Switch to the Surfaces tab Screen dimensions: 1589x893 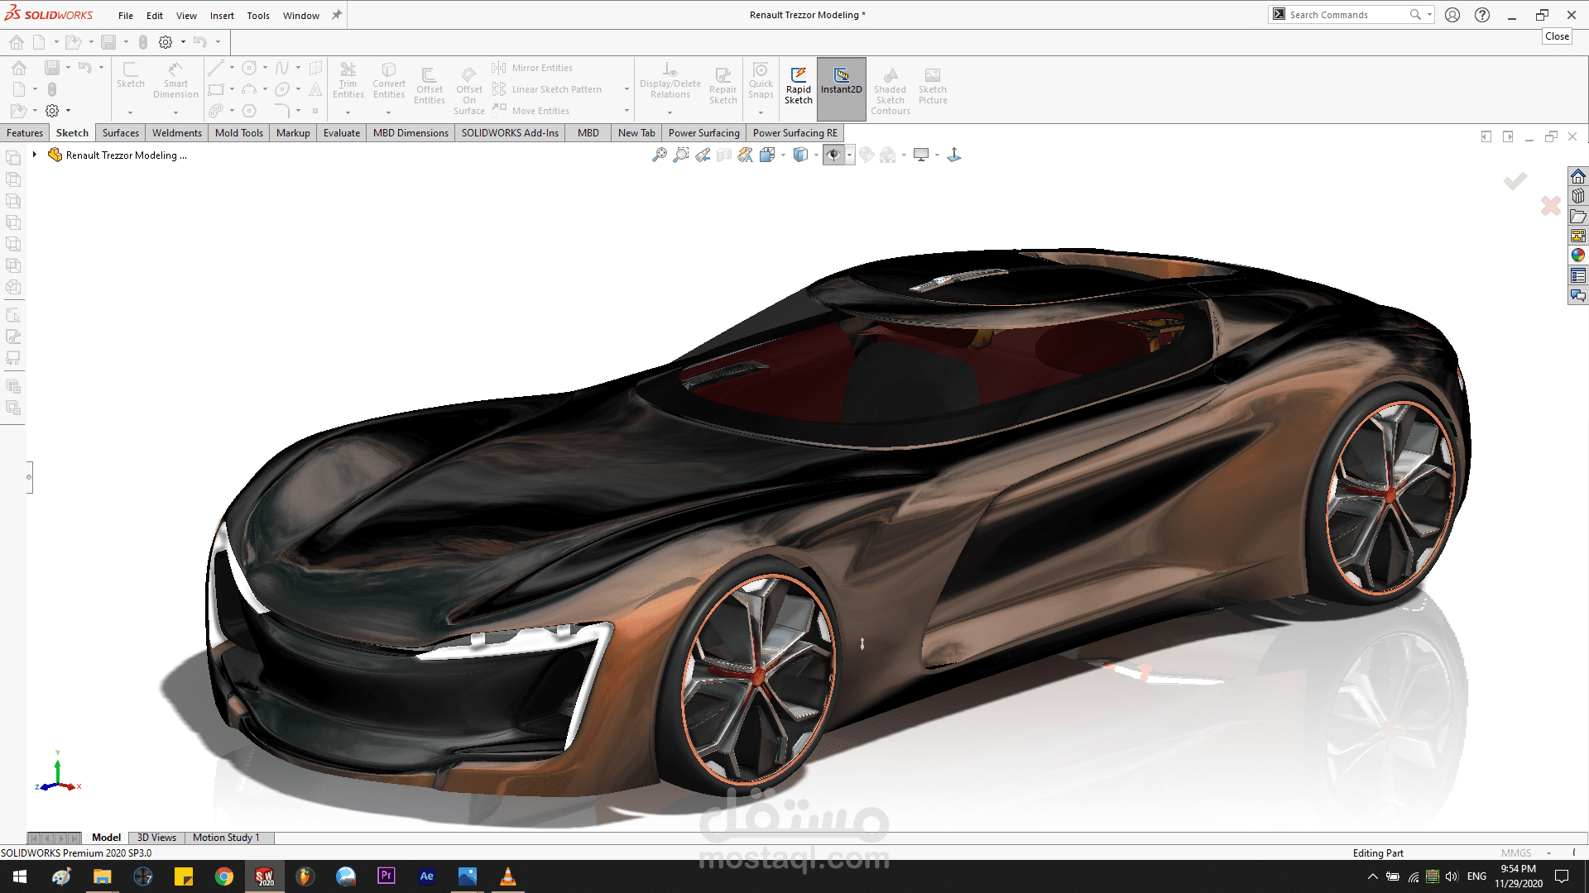tap(120, 133)
